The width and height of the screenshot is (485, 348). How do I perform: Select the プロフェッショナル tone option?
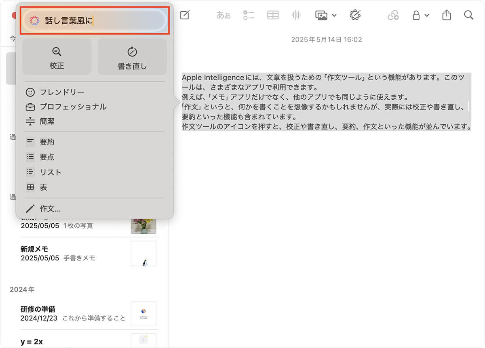coord(65,107)
